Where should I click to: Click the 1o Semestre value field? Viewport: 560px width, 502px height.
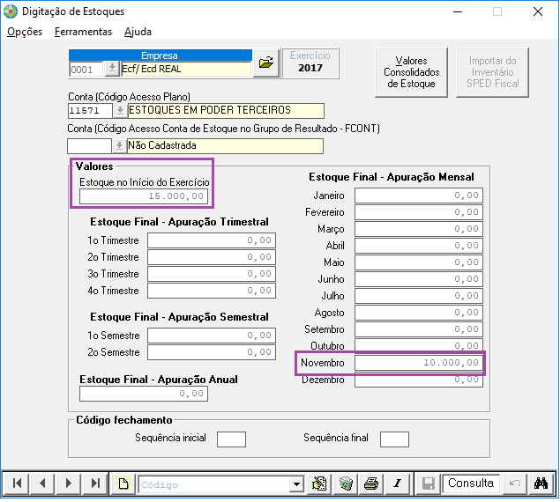click(212, 336)
